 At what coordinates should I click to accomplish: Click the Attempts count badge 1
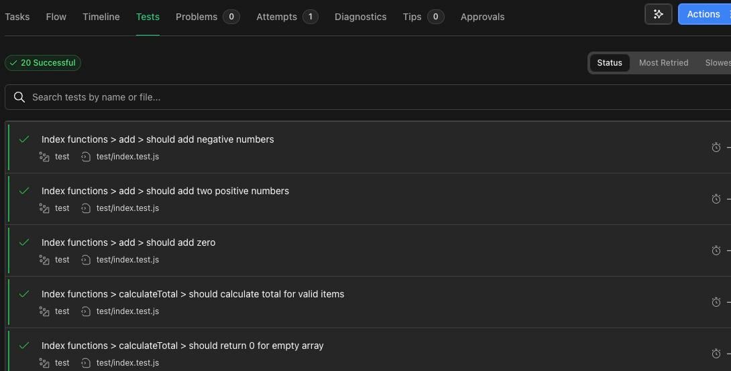pyautogui.click(x=311, y=17)
